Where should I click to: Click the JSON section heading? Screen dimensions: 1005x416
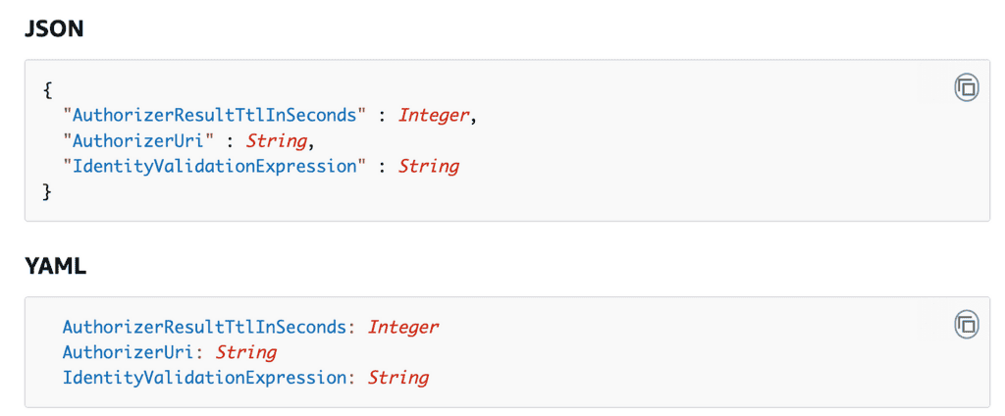click(x=54, y=29)
